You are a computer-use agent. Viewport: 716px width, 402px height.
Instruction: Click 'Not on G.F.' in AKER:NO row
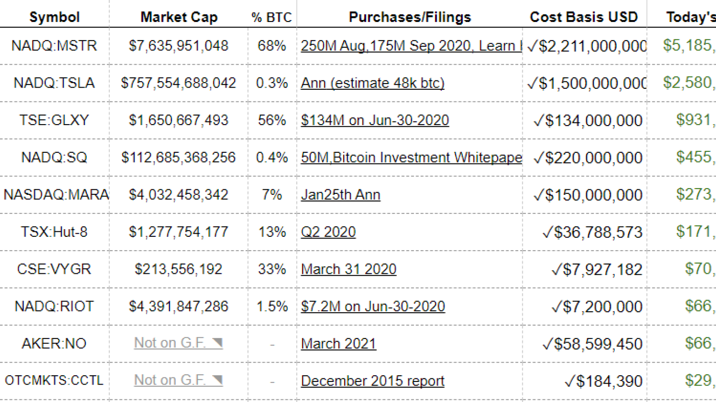click(x=170, y=343)
